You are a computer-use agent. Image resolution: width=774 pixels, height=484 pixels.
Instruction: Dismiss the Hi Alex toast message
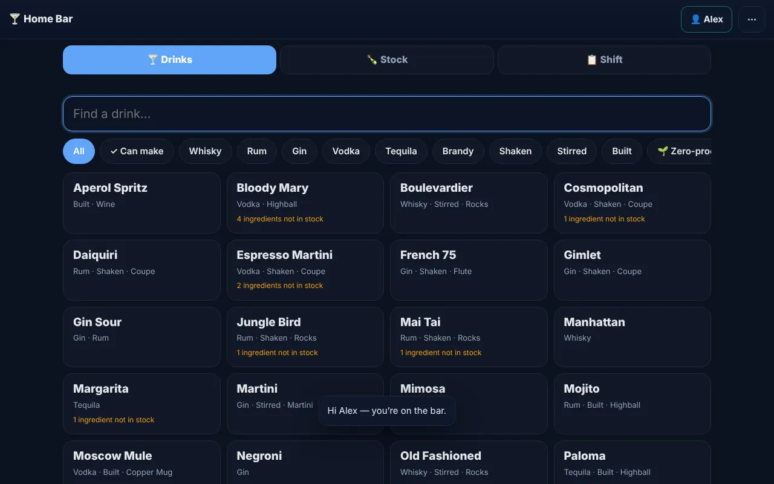(387, 411)
